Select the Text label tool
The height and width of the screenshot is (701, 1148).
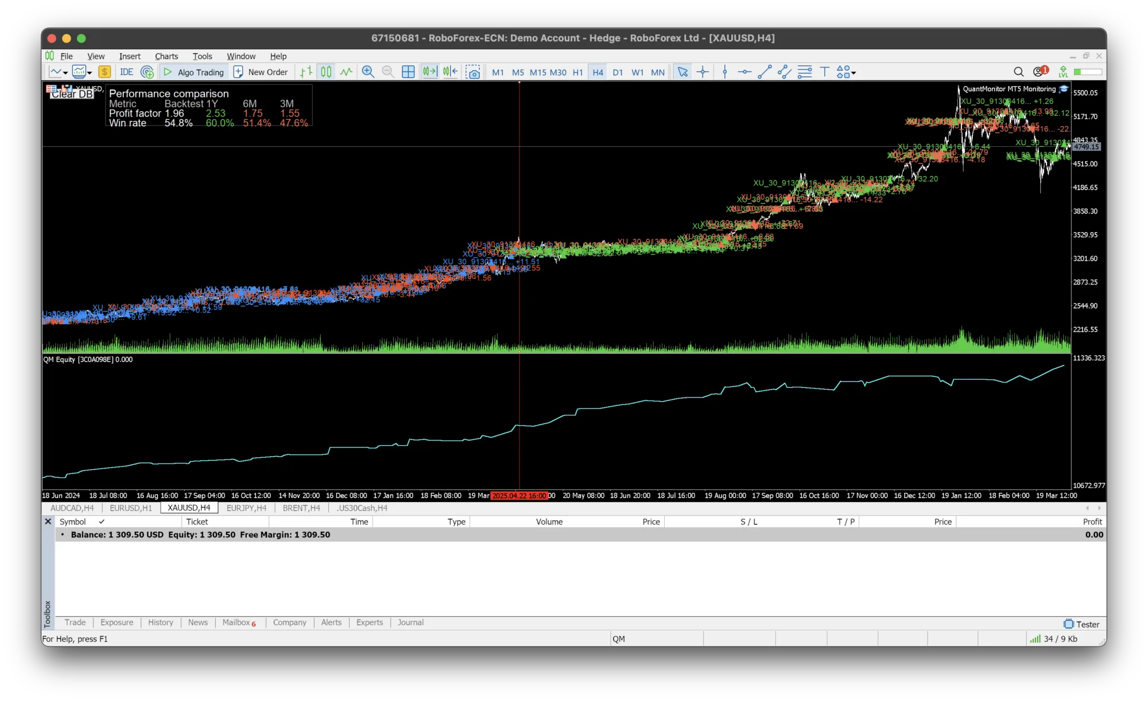[825, 72]
